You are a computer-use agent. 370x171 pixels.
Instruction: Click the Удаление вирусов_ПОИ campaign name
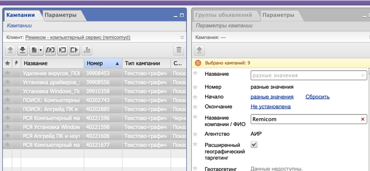[51, 74]
